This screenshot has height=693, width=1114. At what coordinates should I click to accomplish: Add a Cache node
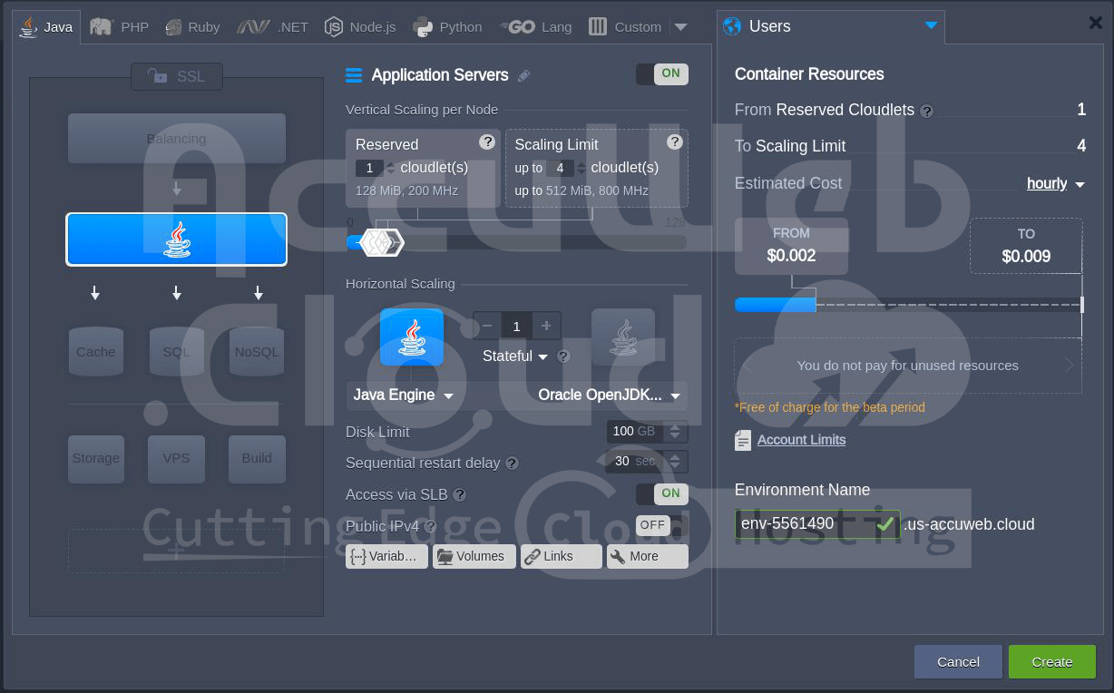point(96,352)
